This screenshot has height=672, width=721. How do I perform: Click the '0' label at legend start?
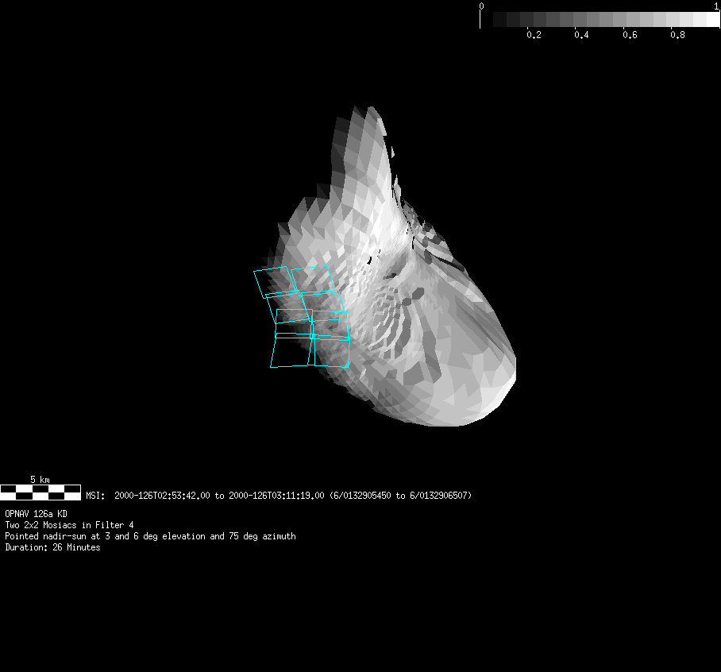click(481, 6)
